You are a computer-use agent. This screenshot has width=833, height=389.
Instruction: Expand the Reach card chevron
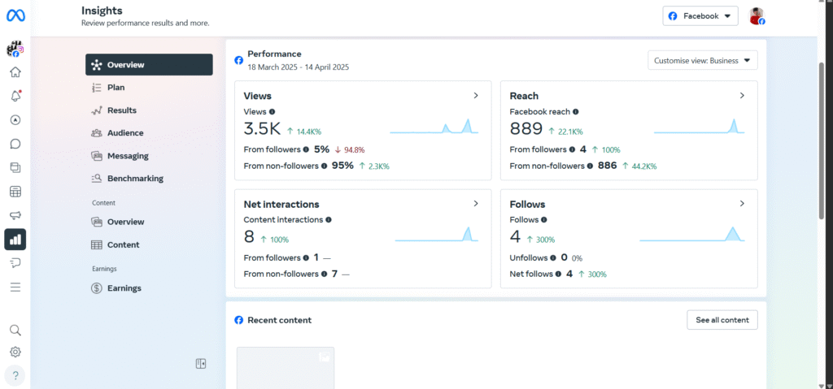pos(742,96)
